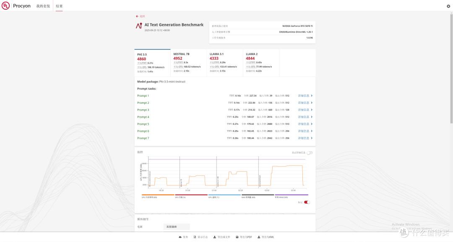453x242 pixels.
Task: Click the export as PDF save icon
Action: tap(237, 237)
